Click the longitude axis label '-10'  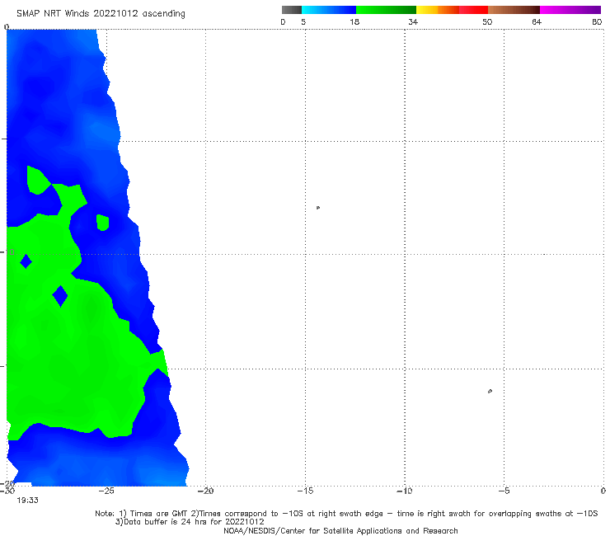click(x=404, y=491)
